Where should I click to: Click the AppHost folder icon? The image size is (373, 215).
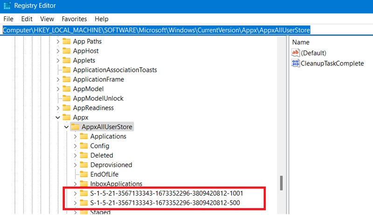coord(66,51)
